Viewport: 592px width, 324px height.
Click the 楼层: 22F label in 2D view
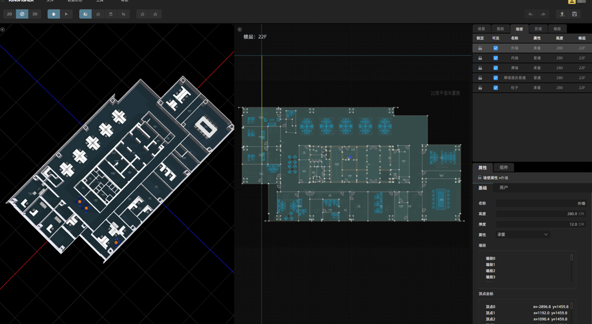[x=255, y=37]
